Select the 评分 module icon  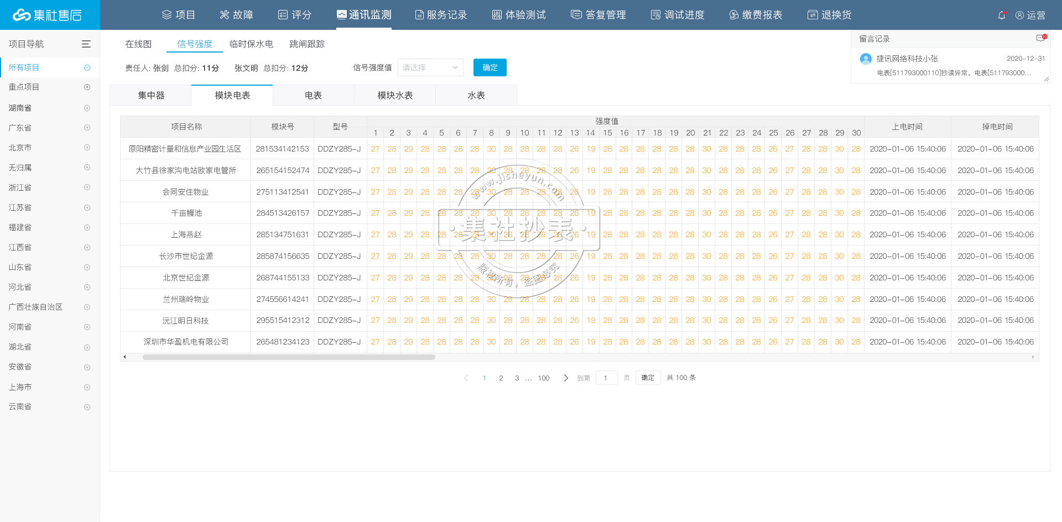pos(282,14)
